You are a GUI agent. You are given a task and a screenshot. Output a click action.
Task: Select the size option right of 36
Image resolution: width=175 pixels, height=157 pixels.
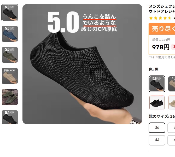(x=171, y=128)
